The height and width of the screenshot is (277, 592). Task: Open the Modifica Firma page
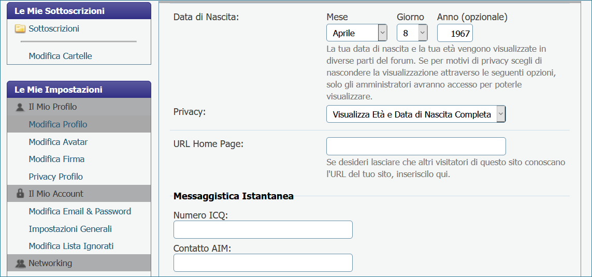coord(56,159)
